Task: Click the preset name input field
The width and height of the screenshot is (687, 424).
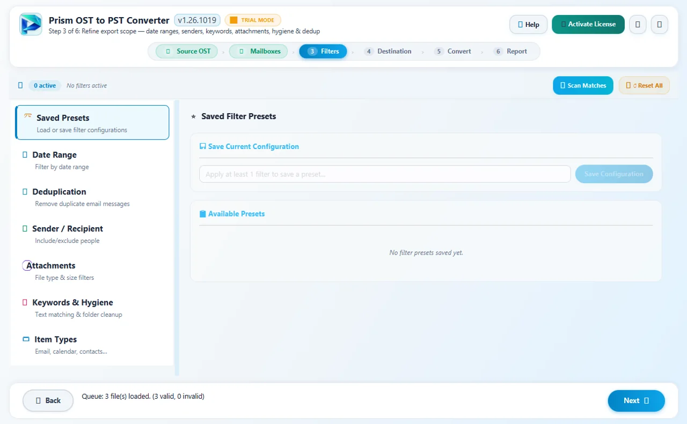Action: point(385,174)
